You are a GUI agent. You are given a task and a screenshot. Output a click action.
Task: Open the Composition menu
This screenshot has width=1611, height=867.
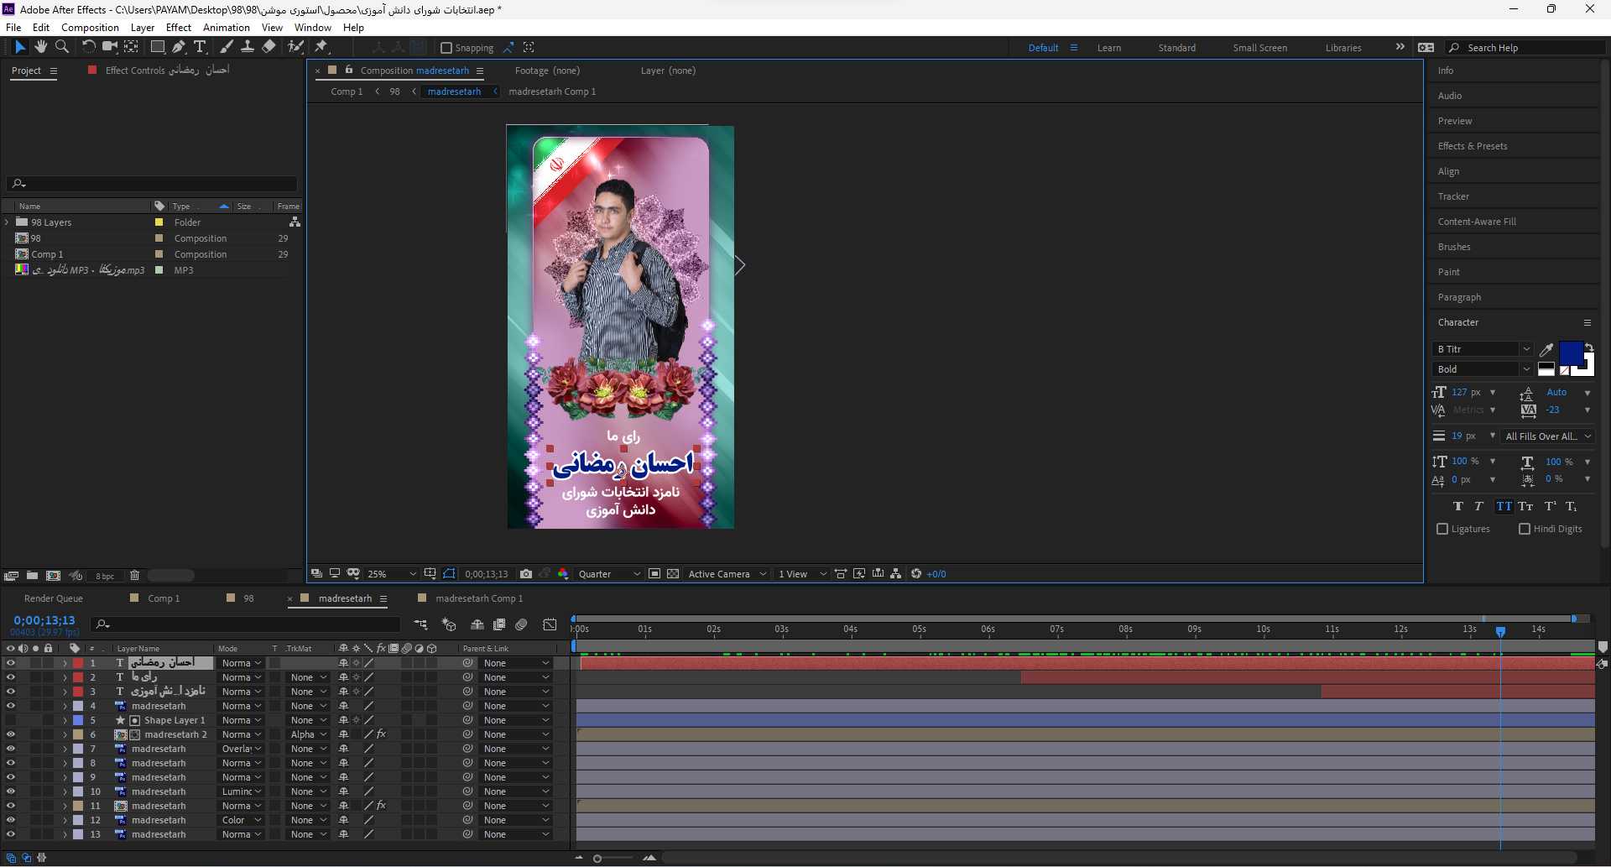90,28
